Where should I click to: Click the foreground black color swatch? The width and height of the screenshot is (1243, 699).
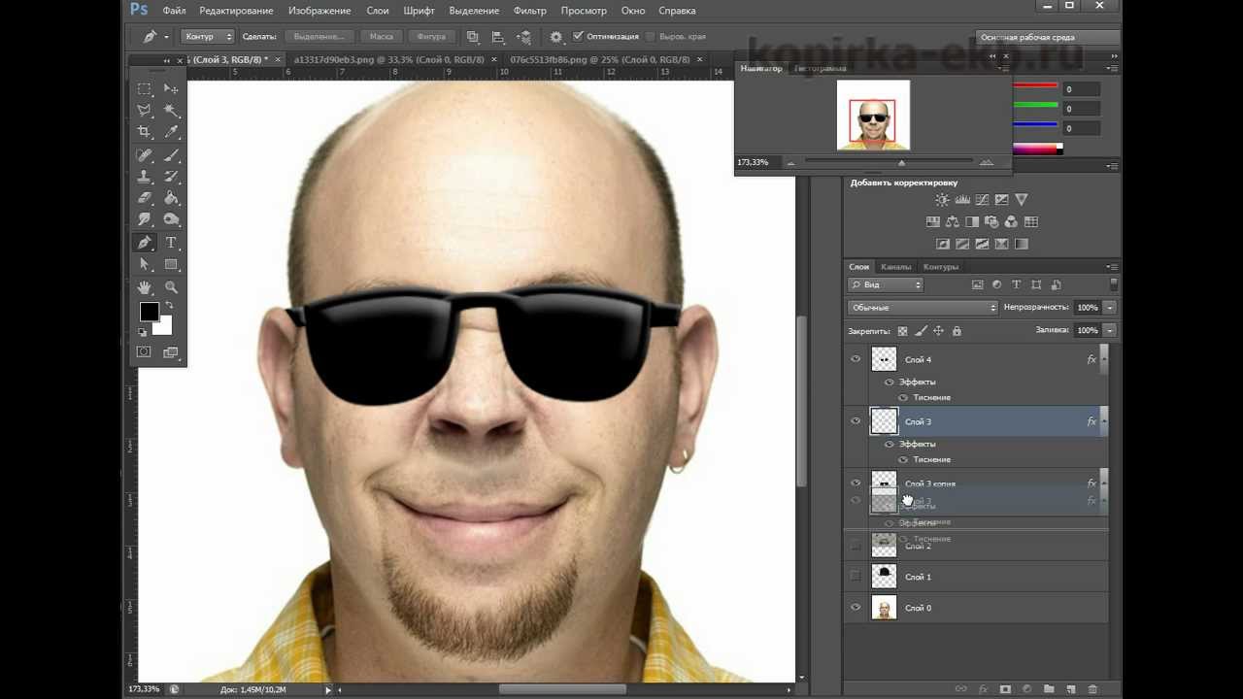click(x=149, y=312)
